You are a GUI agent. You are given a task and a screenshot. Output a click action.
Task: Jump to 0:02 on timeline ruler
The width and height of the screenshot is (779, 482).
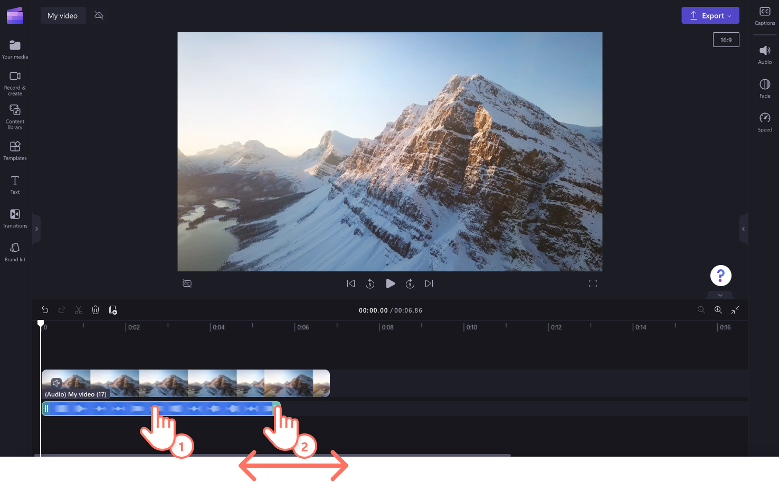[x=134, y=327]
